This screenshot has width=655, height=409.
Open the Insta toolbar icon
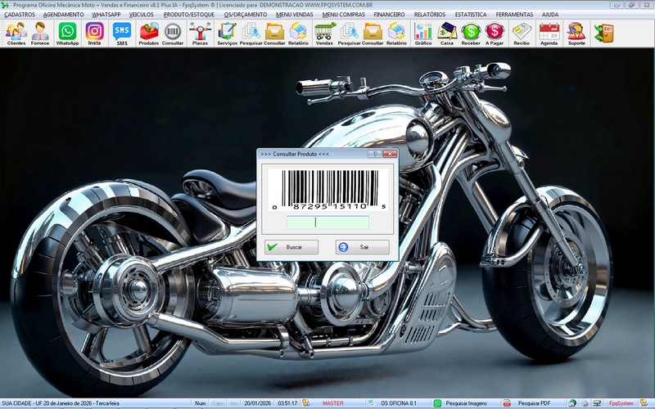click(95, 33)
